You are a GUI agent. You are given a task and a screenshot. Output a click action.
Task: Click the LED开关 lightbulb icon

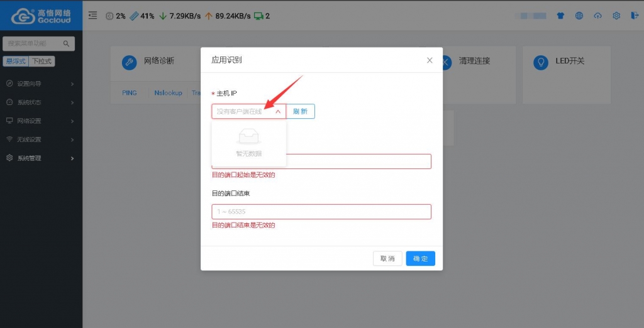point(540,62)
